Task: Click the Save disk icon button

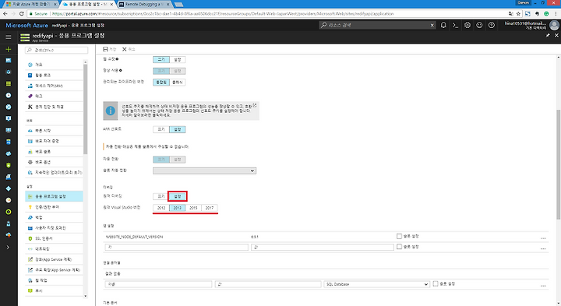Action: click(110, 49)
